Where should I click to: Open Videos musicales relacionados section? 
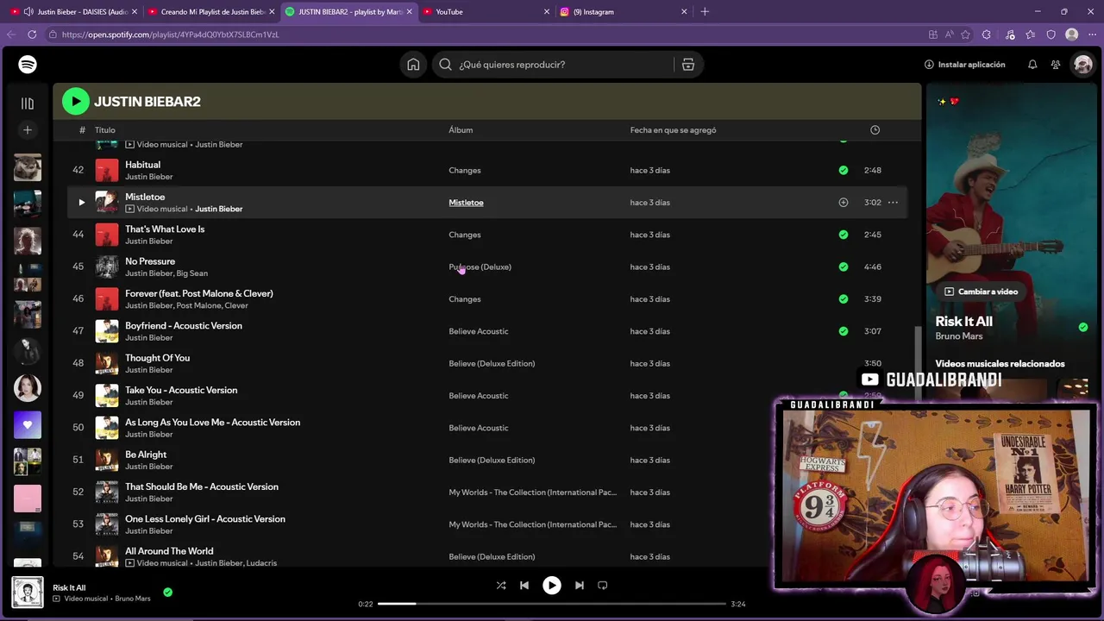[1000, 364]
